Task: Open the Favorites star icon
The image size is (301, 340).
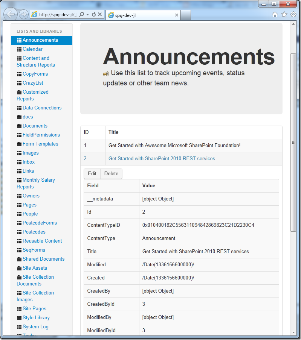Action: 284,15
